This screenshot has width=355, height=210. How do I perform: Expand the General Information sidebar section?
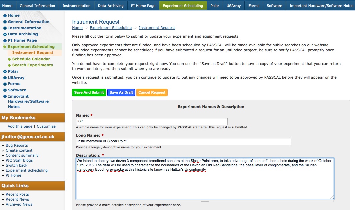coord(5,22)
